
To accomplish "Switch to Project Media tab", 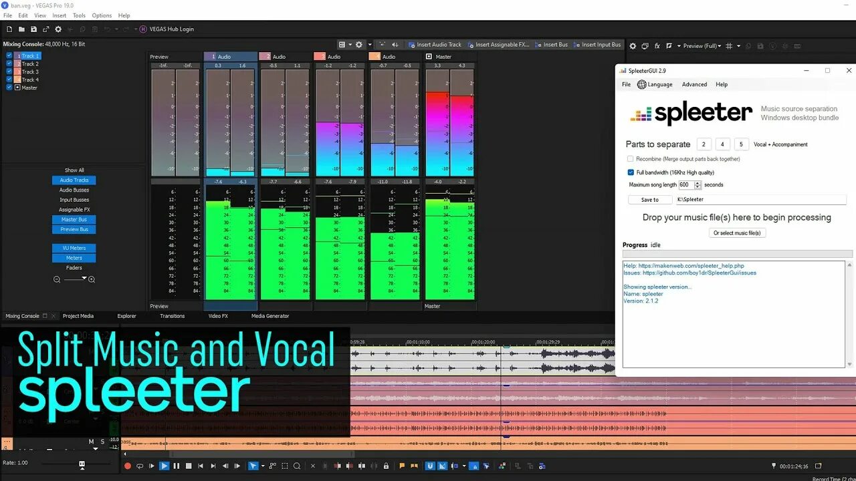I will 78,316.
